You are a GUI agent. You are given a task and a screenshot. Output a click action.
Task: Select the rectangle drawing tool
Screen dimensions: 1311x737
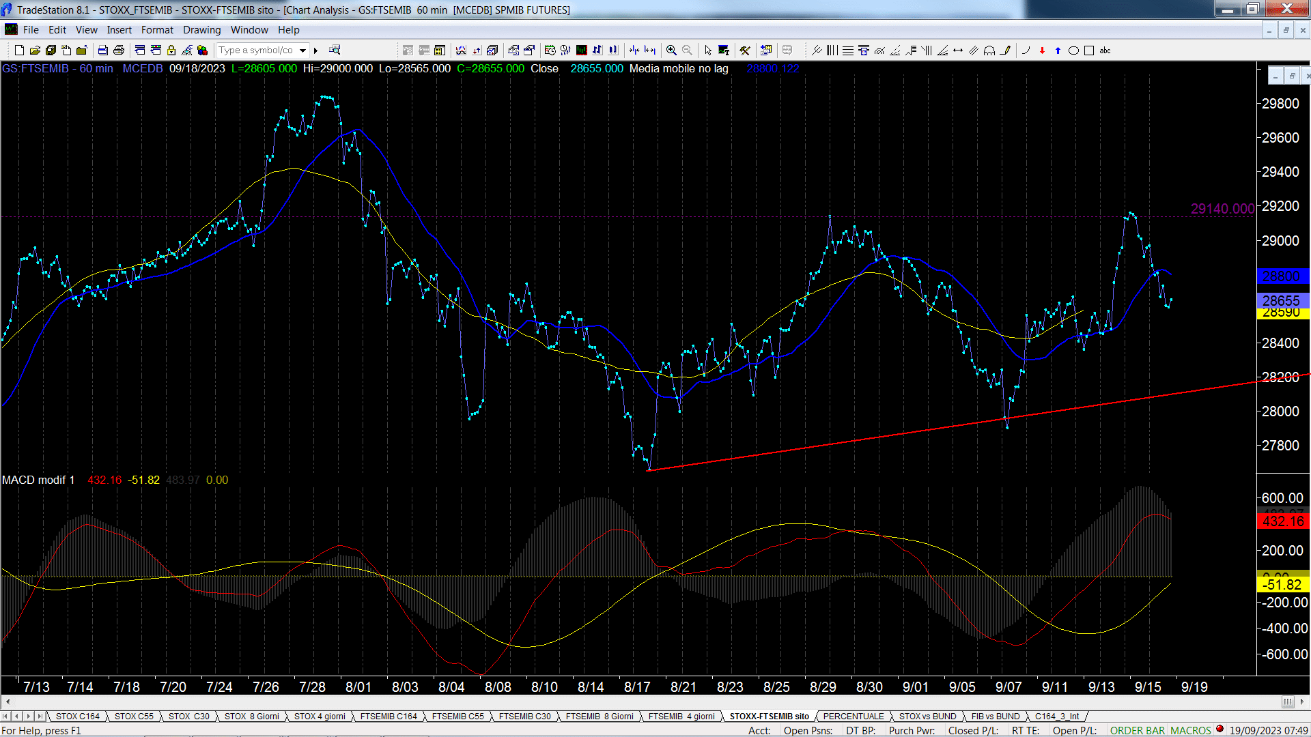click(x=1089, y=50)
